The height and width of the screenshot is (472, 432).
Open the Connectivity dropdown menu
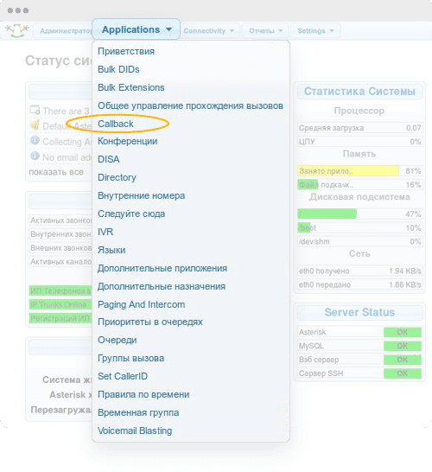(x=209, y=31)
